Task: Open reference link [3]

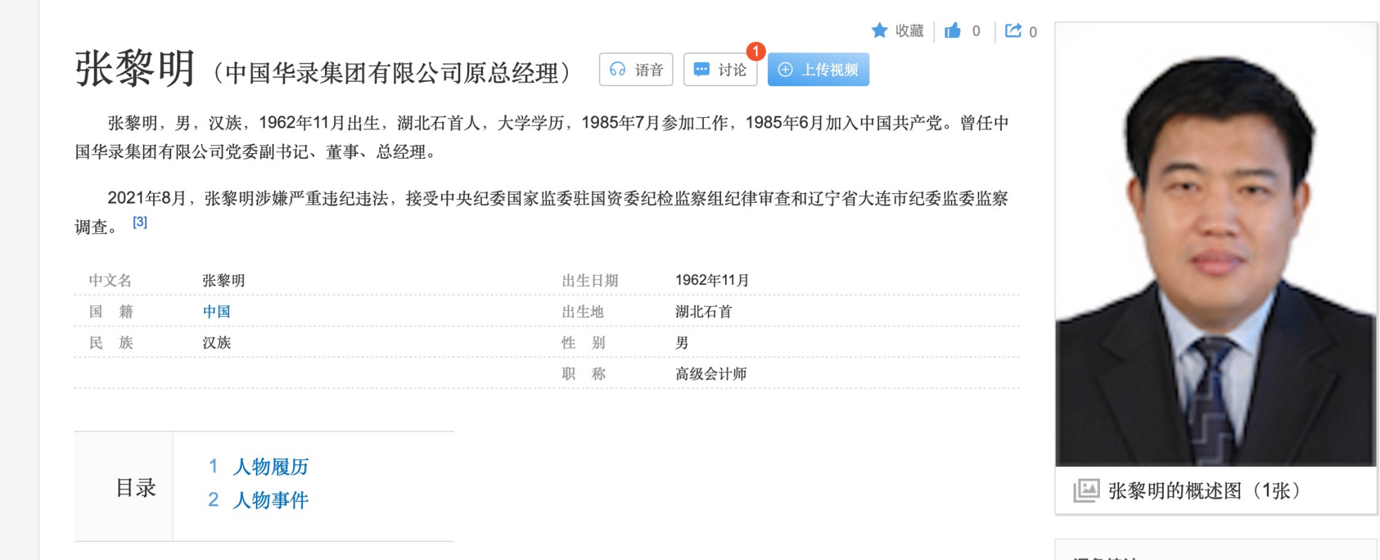Action: [x=140, y=222]
